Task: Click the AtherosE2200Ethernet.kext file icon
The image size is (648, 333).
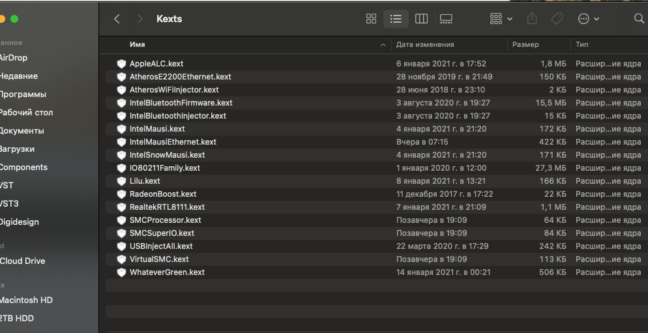Action: [x=121, y=77]
